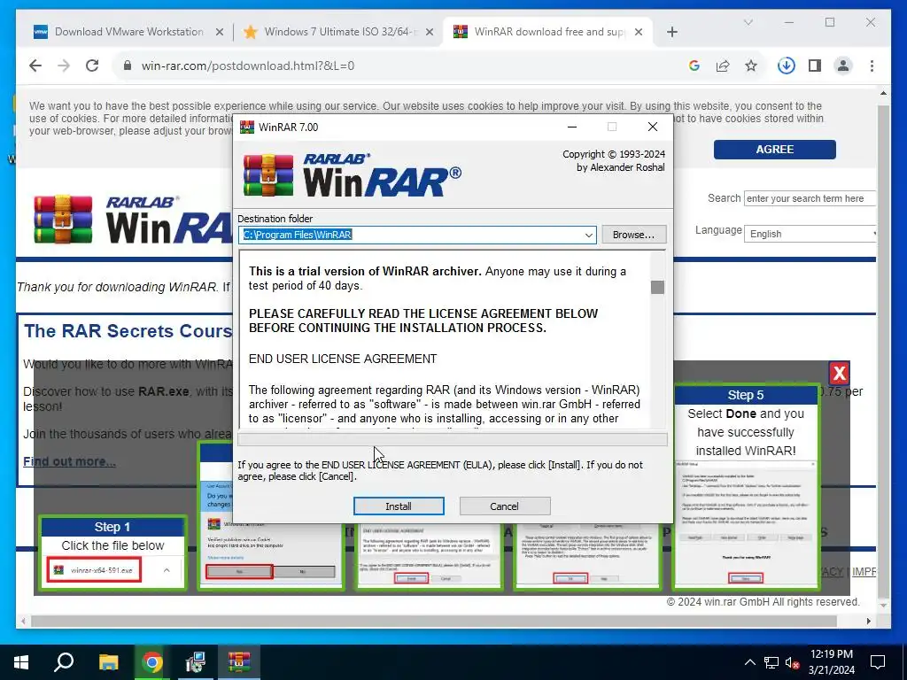Click the winrar-x64-591.exe file in Step 1
Viewport: 907px width, 680px height.
tap(95, 570)
